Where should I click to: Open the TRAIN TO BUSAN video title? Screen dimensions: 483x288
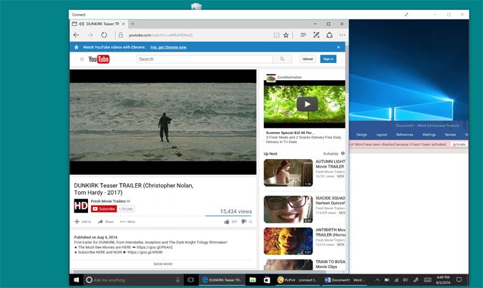(330, 264)
